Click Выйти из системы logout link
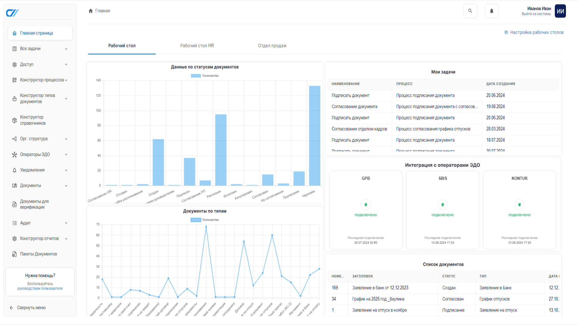578x325 pixels. coord(536,14)
